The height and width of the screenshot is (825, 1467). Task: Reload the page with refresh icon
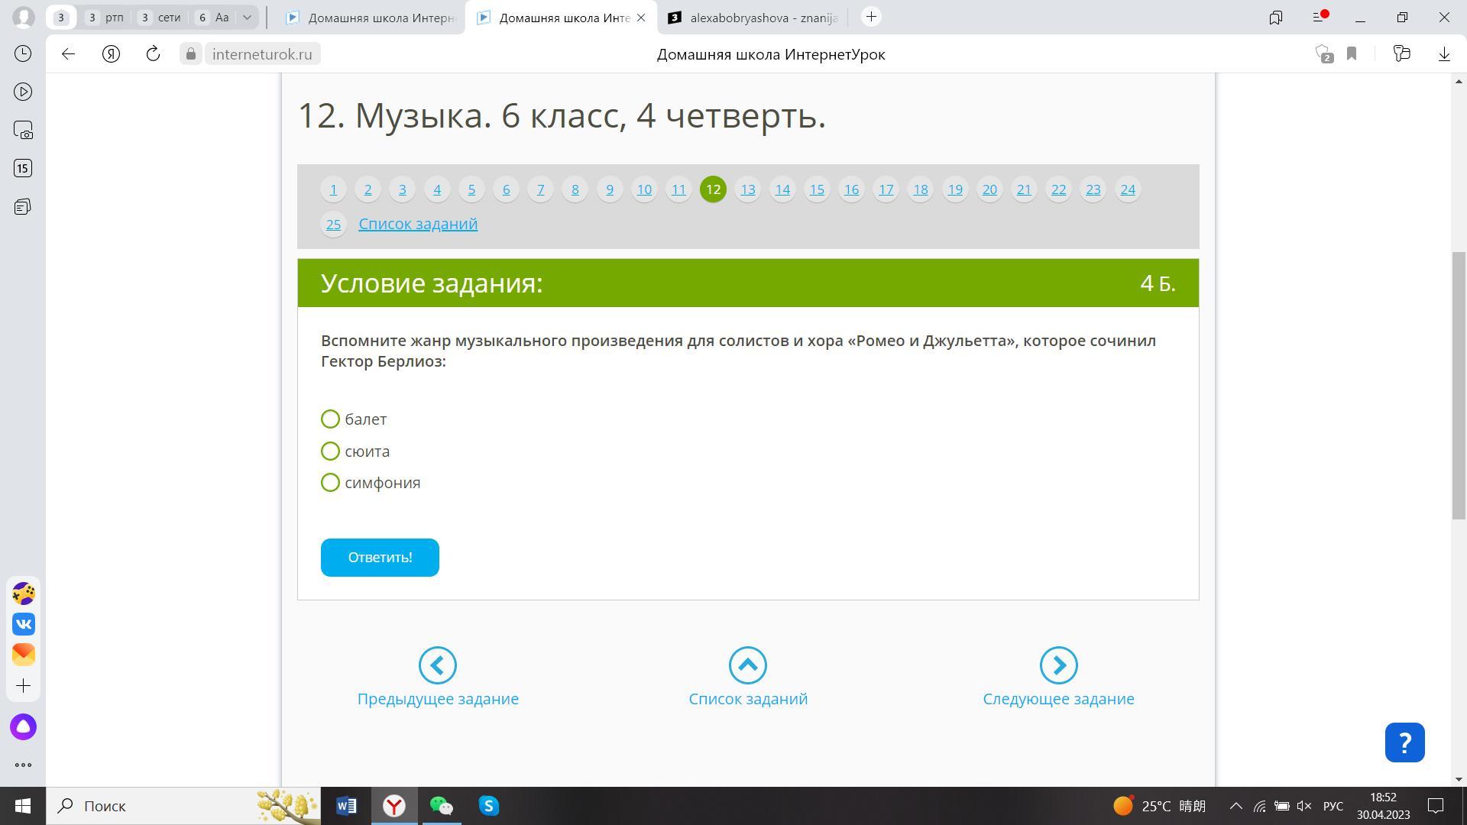coord(153,53)
